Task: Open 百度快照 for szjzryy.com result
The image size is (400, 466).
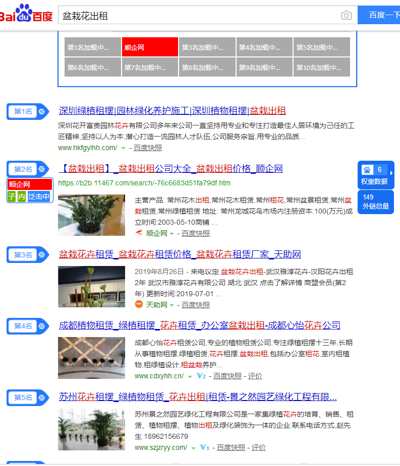Action: click(231, 447)
